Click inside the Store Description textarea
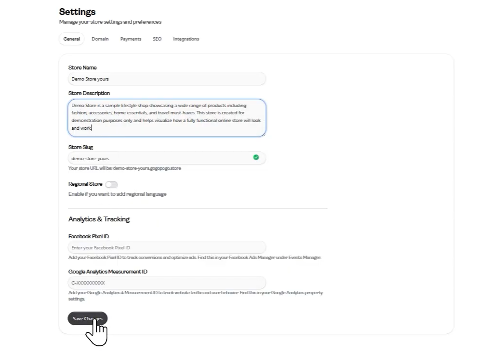491x355 pixels. pyautogui.click(x=167, y=118)
